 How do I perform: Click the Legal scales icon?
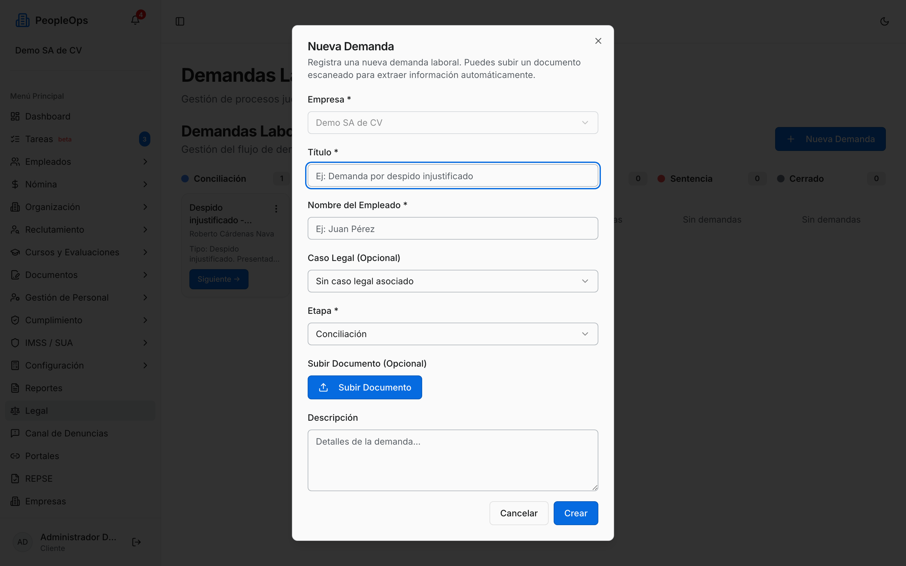coord(15,411)
